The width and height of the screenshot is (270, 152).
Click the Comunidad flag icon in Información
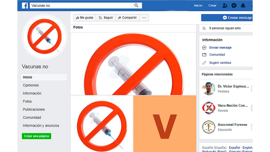click(204, 55)
